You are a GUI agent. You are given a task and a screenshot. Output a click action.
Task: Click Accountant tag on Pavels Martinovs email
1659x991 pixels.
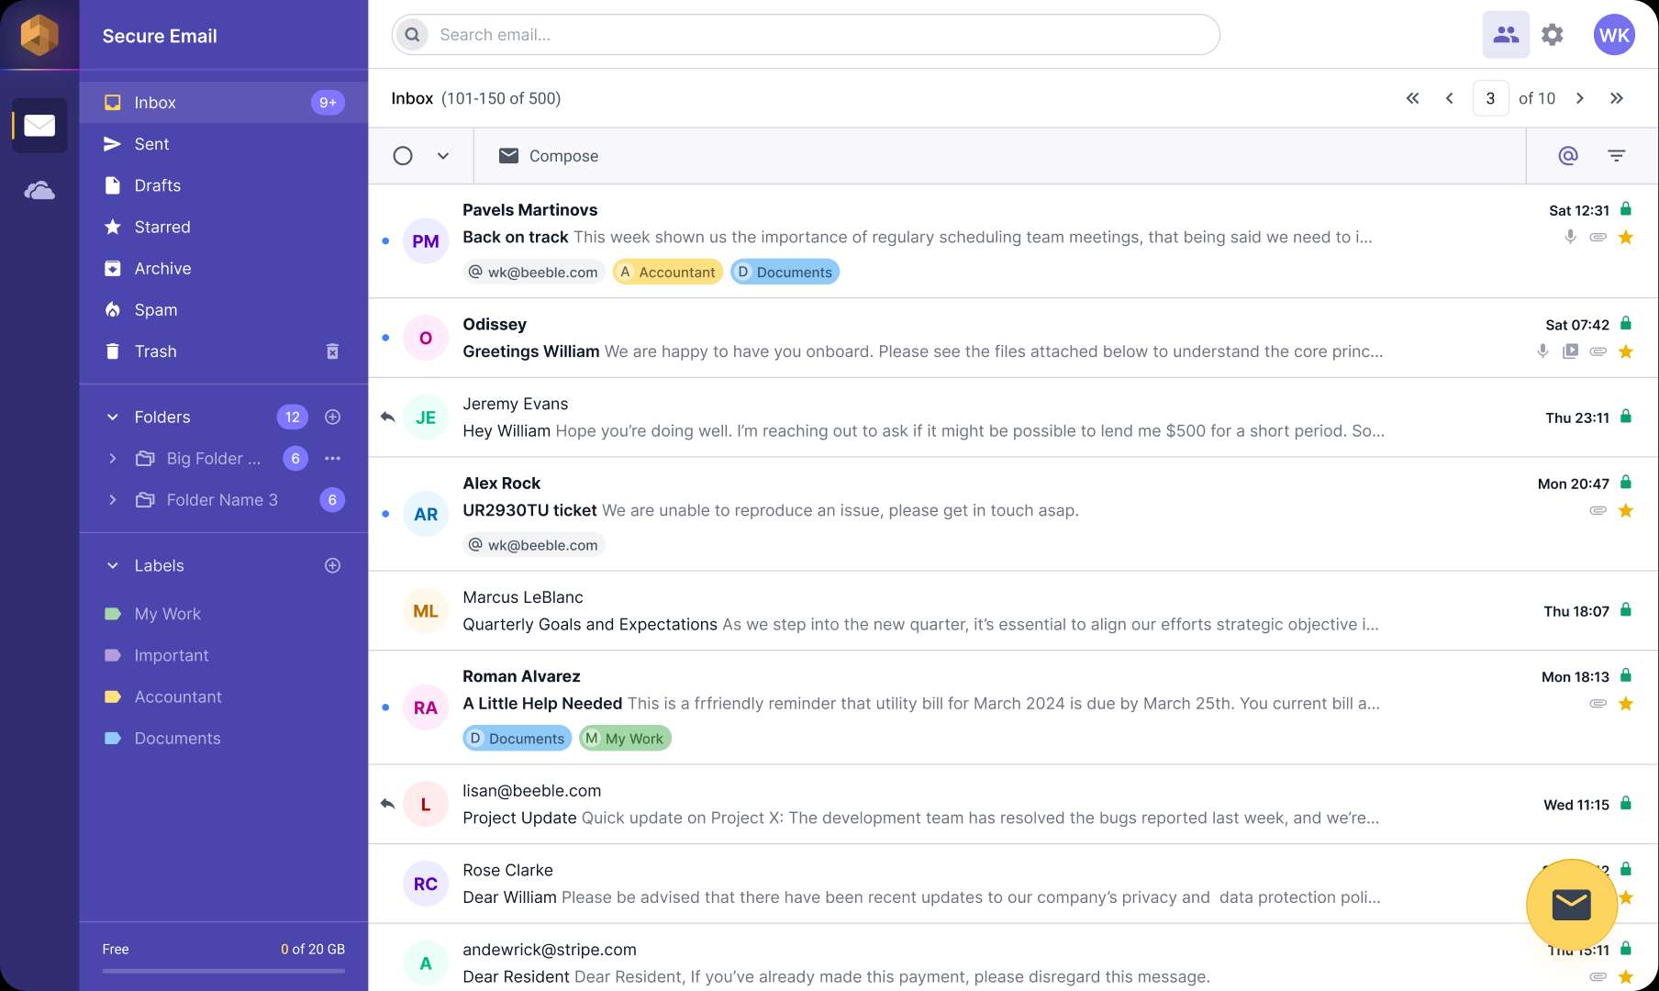click(668, 272)
